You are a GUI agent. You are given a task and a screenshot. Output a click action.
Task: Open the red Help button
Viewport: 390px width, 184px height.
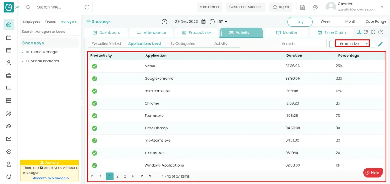click(x=373, y=173)
